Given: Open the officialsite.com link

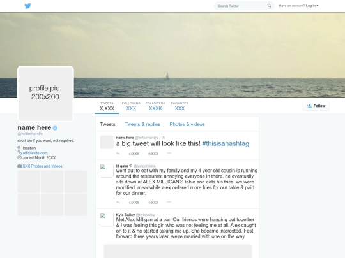Looking at the screenshot, I should coord(35,153).
